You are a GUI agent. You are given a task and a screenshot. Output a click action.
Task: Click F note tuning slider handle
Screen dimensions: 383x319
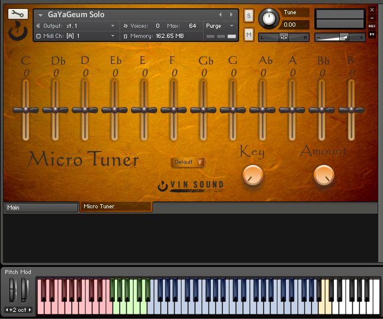173,110
